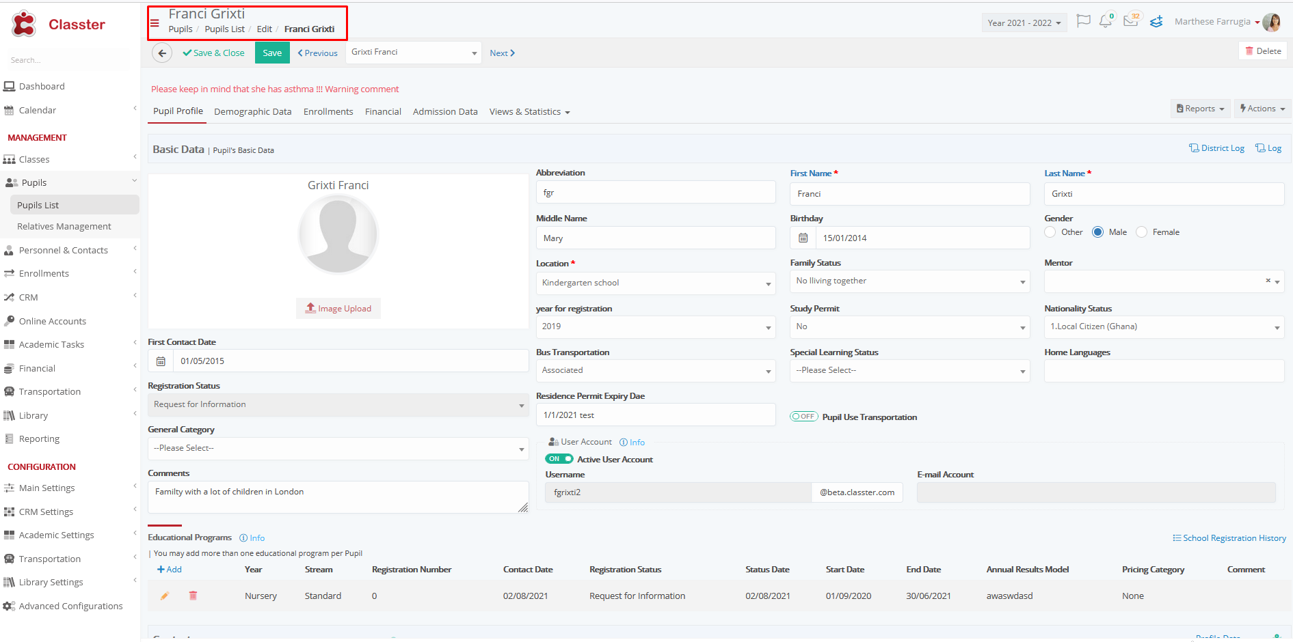The height and width of the screenshot is (642, 1293).
Task: Click the Pupils List breadcrumb link
Action: click(224, 29)
